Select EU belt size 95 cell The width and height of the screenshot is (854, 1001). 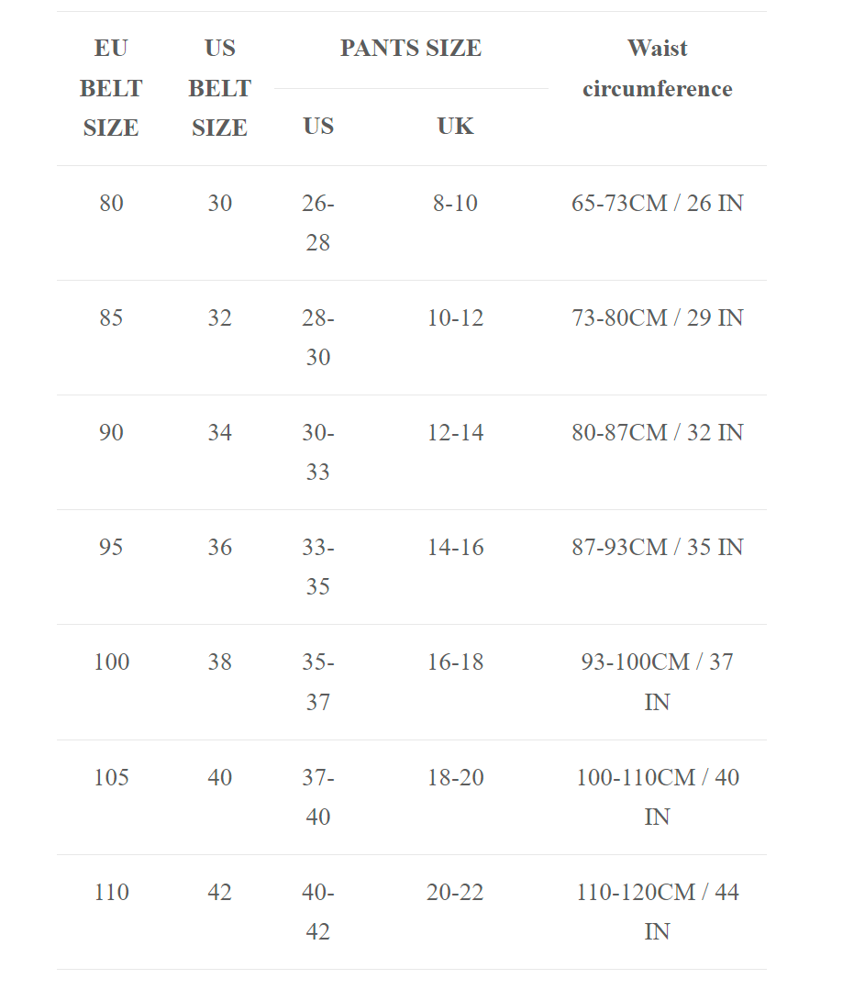click(111, 548)
